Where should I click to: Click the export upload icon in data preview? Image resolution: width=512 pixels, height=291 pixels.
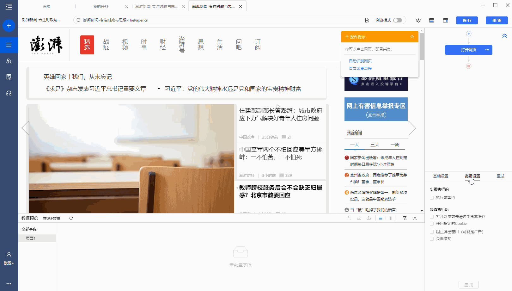[369, 218]
